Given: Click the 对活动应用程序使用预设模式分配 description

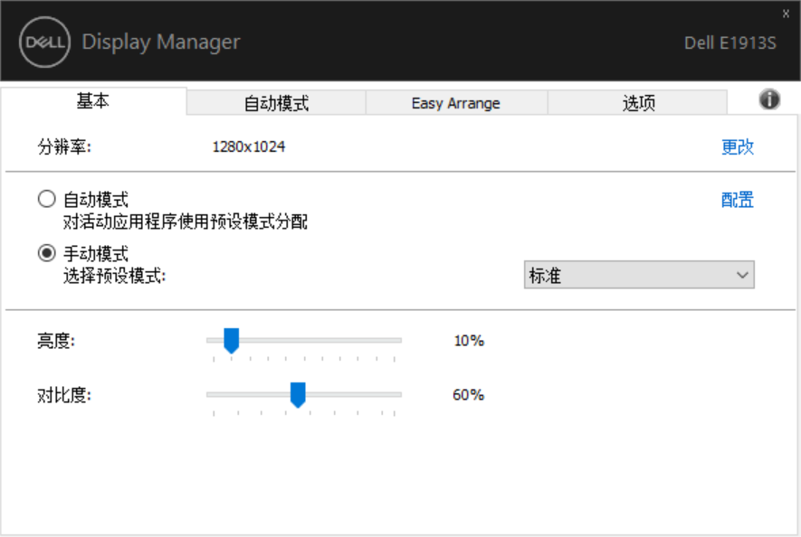Looking at the screenshot, I should pyautogui.click(x=186, y=221).
